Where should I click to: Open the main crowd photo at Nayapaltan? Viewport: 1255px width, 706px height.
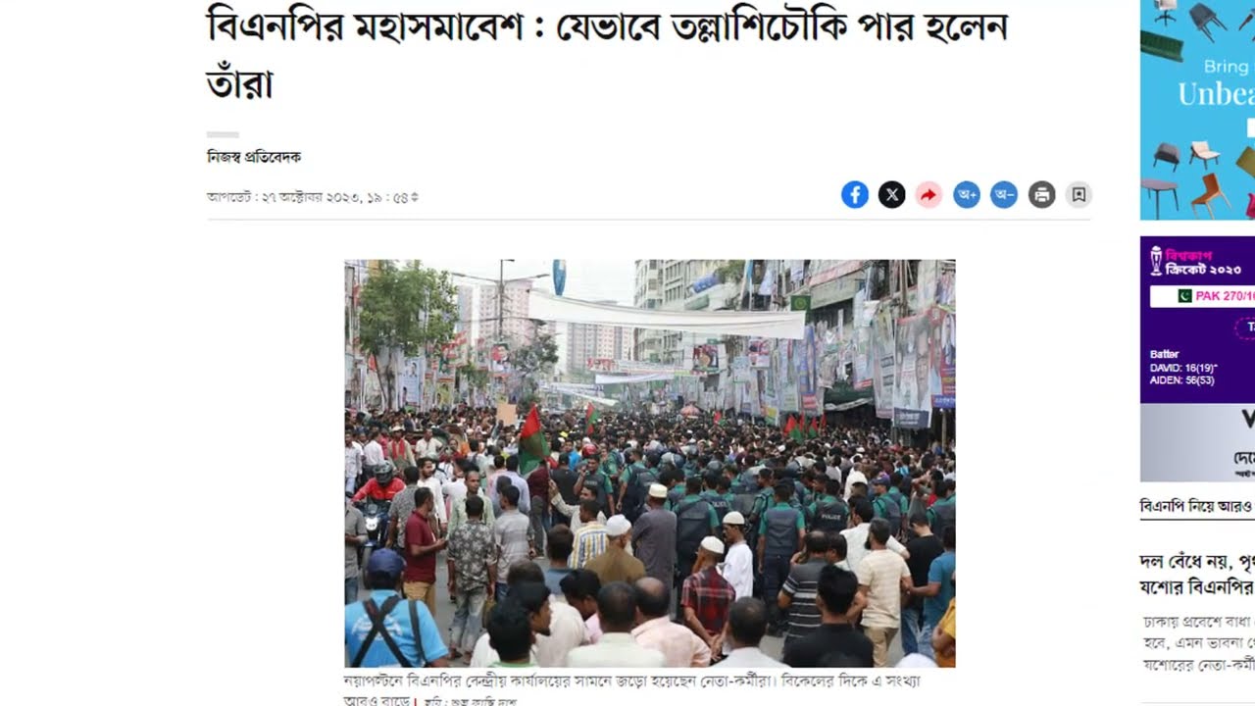click(x=649, y=463)
